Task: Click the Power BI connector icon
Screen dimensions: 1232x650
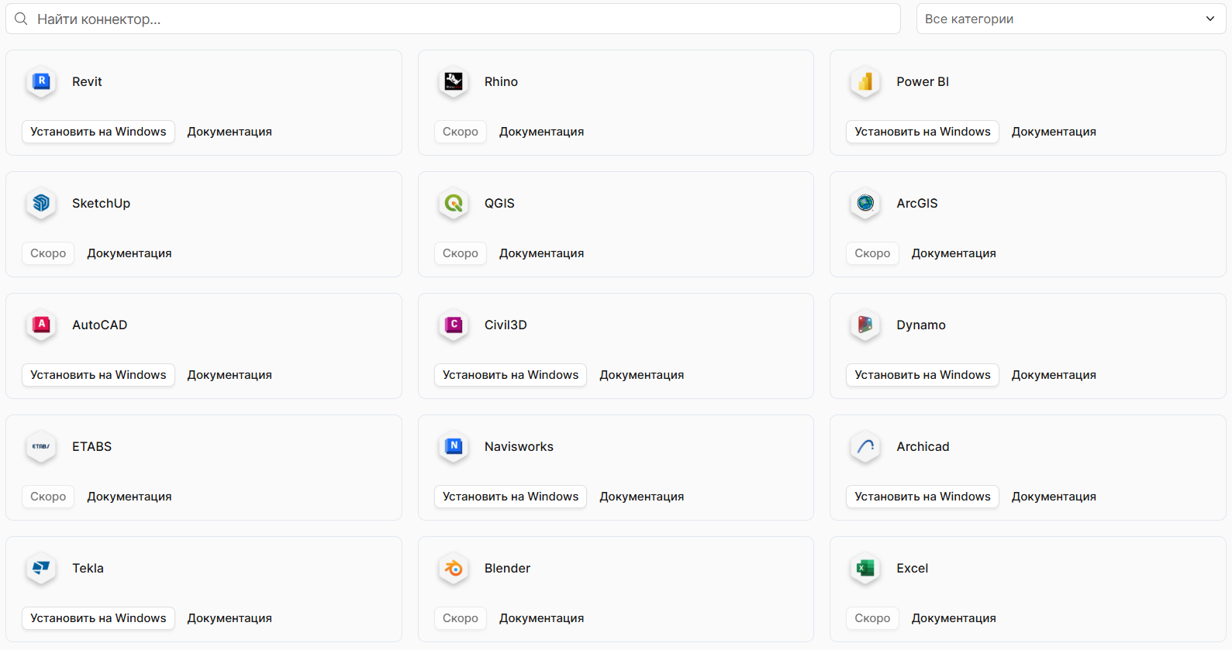Action: (865, 81)
